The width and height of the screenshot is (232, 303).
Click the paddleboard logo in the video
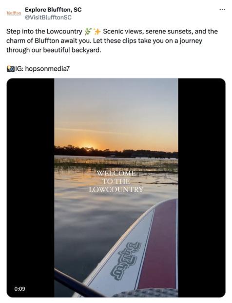[x=125, y=261]
